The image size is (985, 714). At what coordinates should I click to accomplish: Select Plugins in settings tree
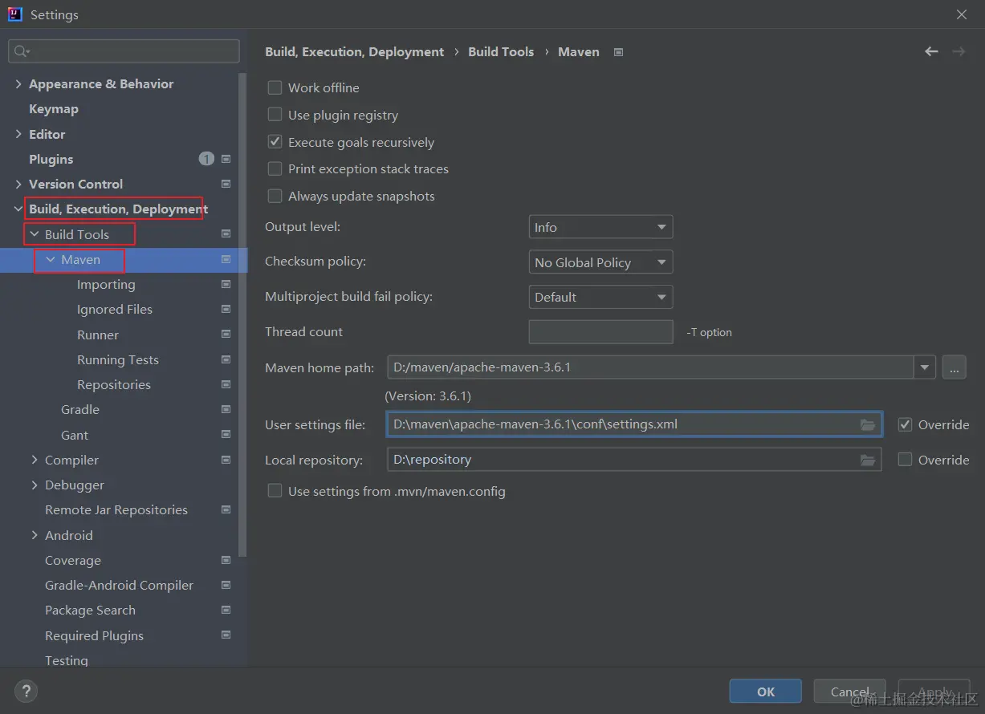[x=51, y=159]
